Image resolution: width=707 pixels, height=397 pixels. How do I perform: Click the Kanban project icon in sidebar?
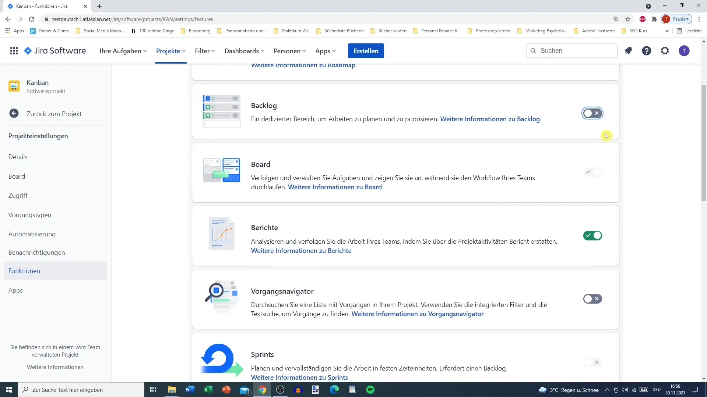(14, 86)
